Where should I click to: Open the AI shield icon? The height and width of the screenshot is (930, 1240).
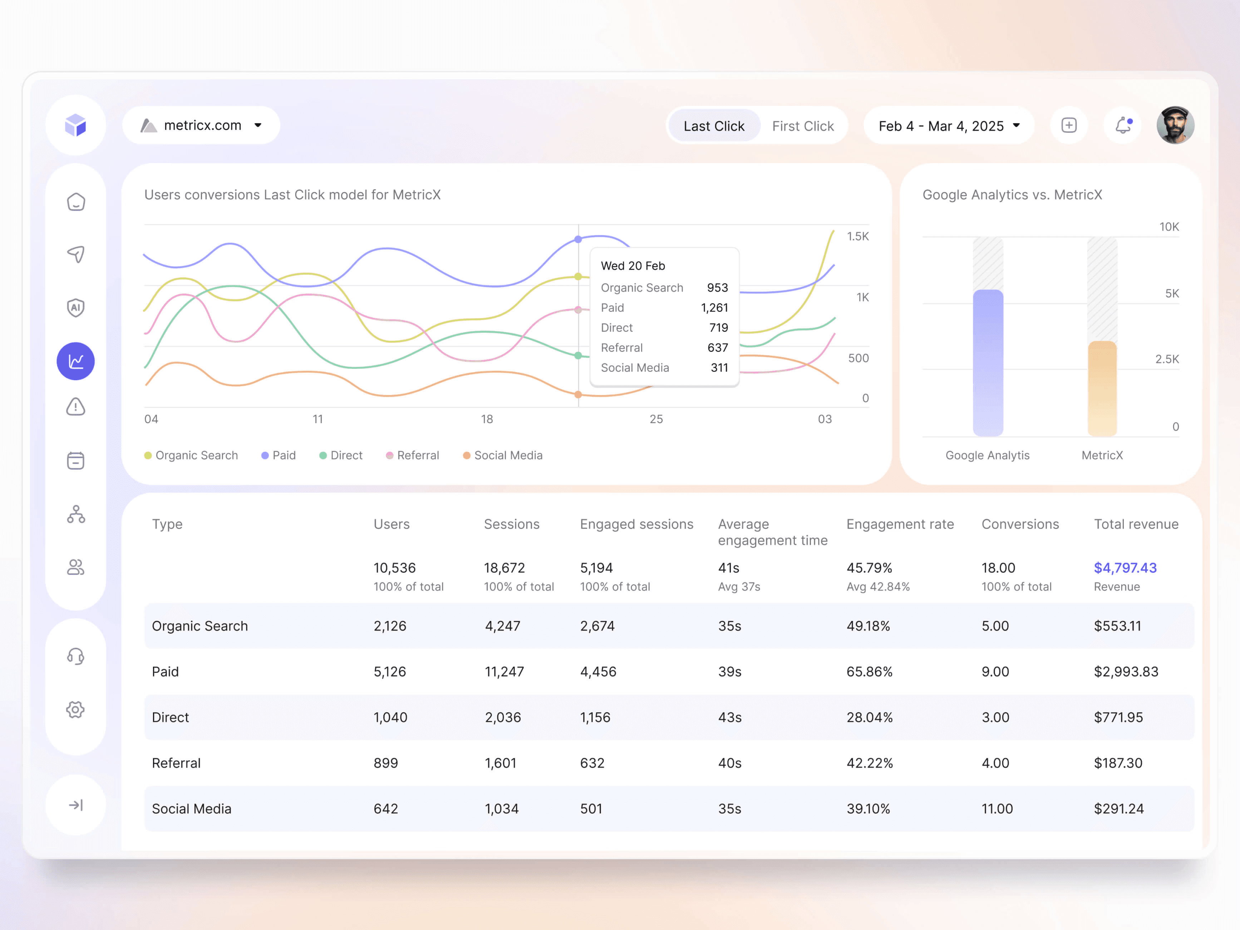(76, 307)
